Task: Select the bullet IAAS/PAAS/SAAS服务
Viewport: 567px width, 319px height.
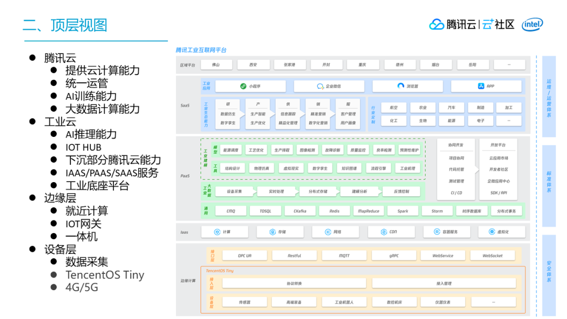Action: click(x=112, y=173)
